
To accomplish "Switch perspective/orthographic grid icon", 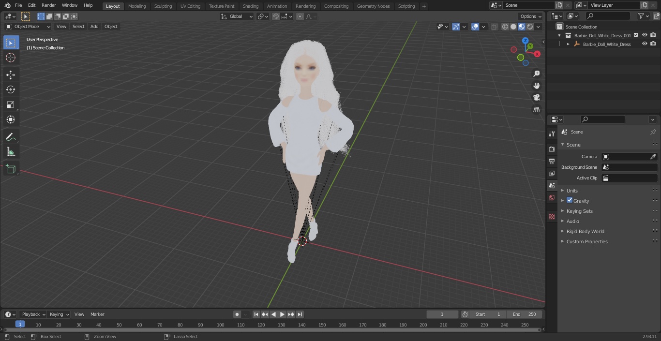I will click(x=536, y=110).
